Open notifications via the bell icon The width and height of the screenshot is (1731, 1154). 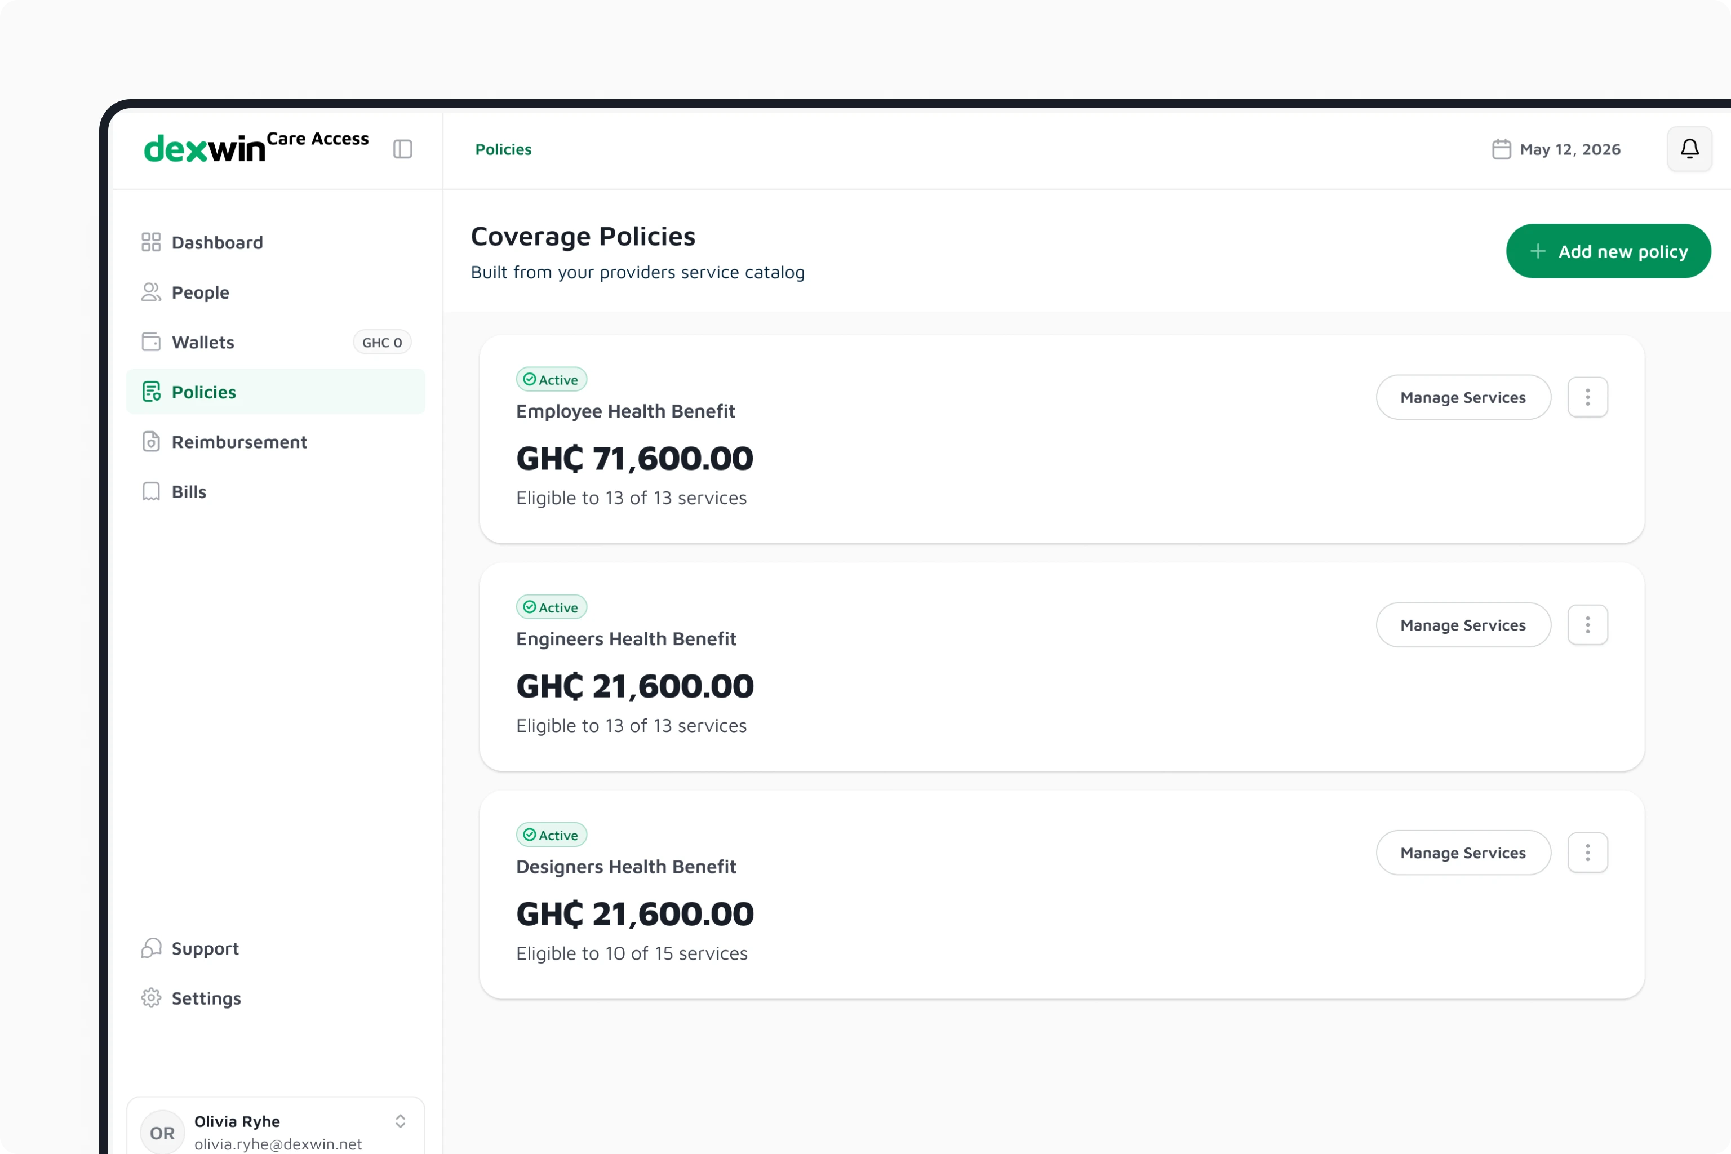1689,149
